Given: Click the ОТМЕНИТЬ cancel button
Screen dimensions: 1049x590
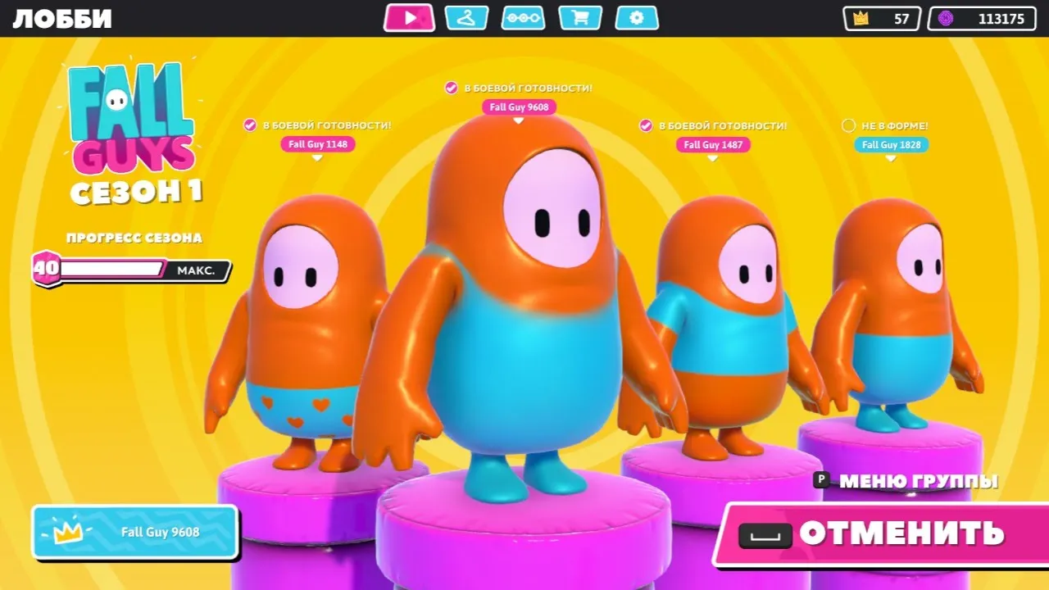Looking at the screenshot, I should pyautogui.click(x=881, y=533).
